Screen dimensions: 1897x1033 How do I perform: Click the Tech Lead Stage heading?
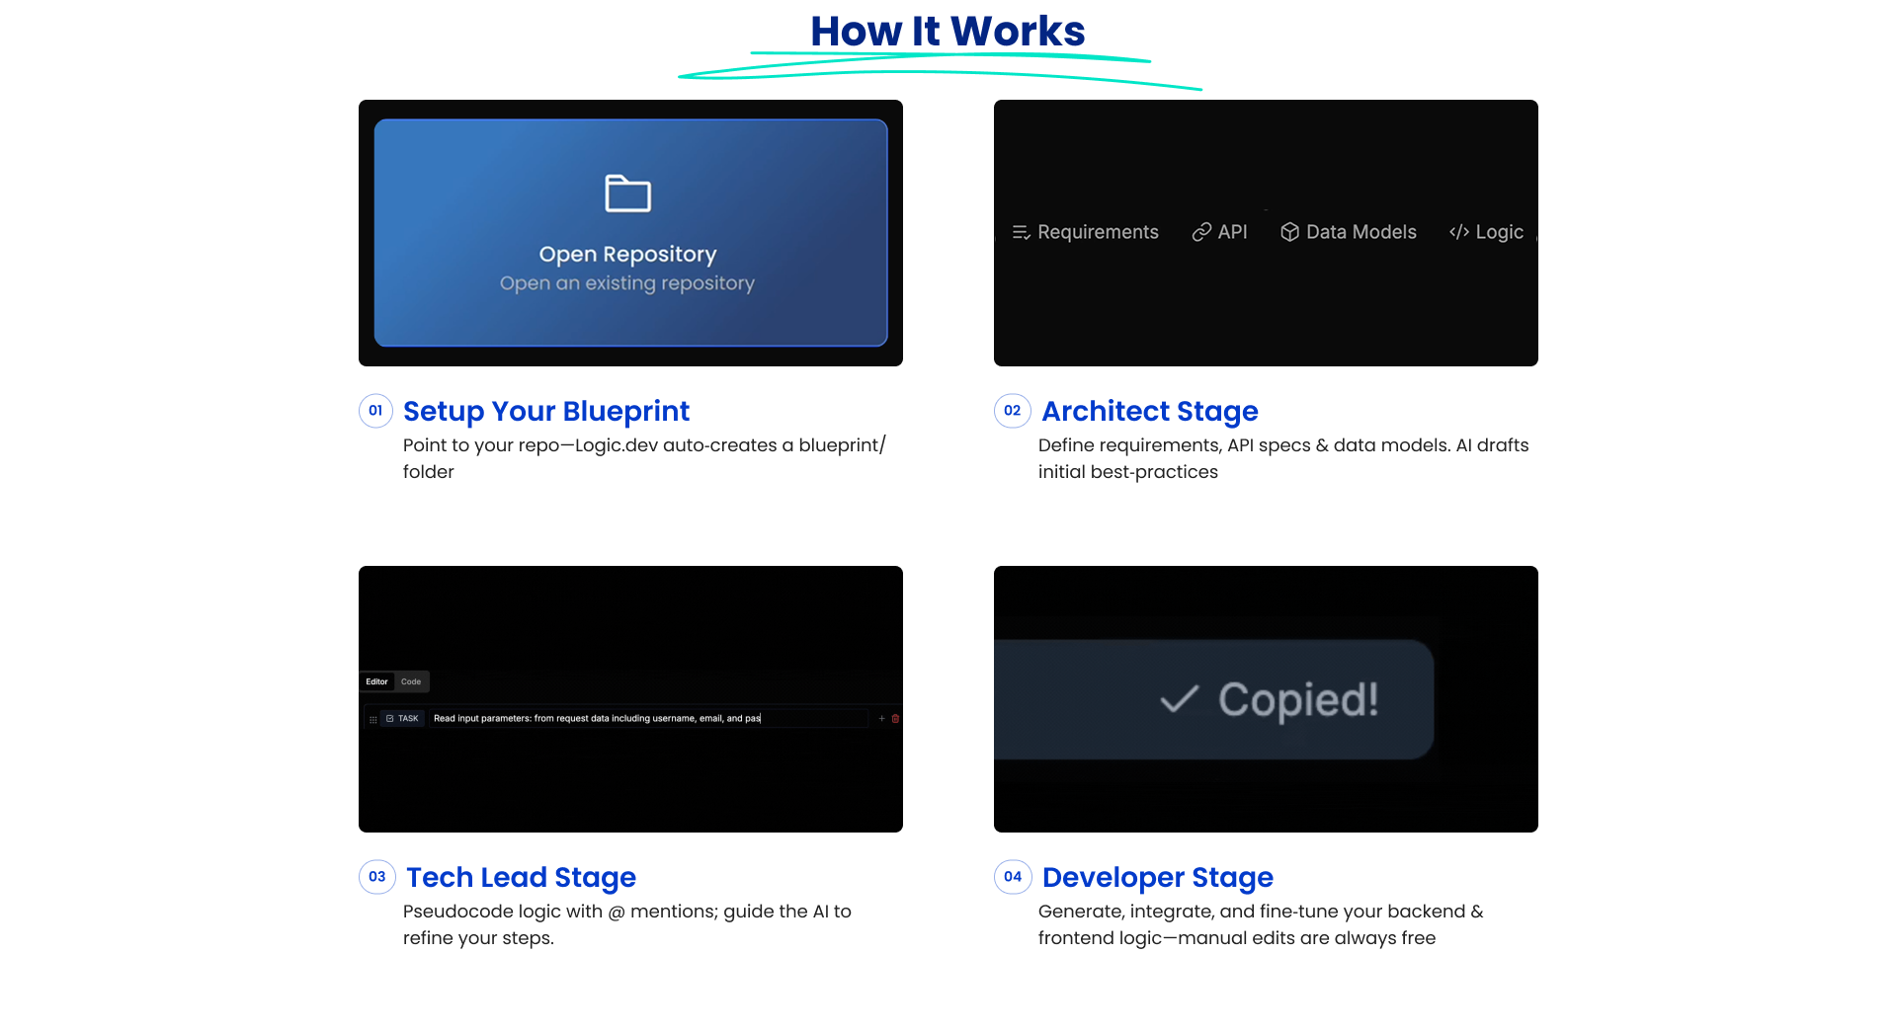(521, 877)
